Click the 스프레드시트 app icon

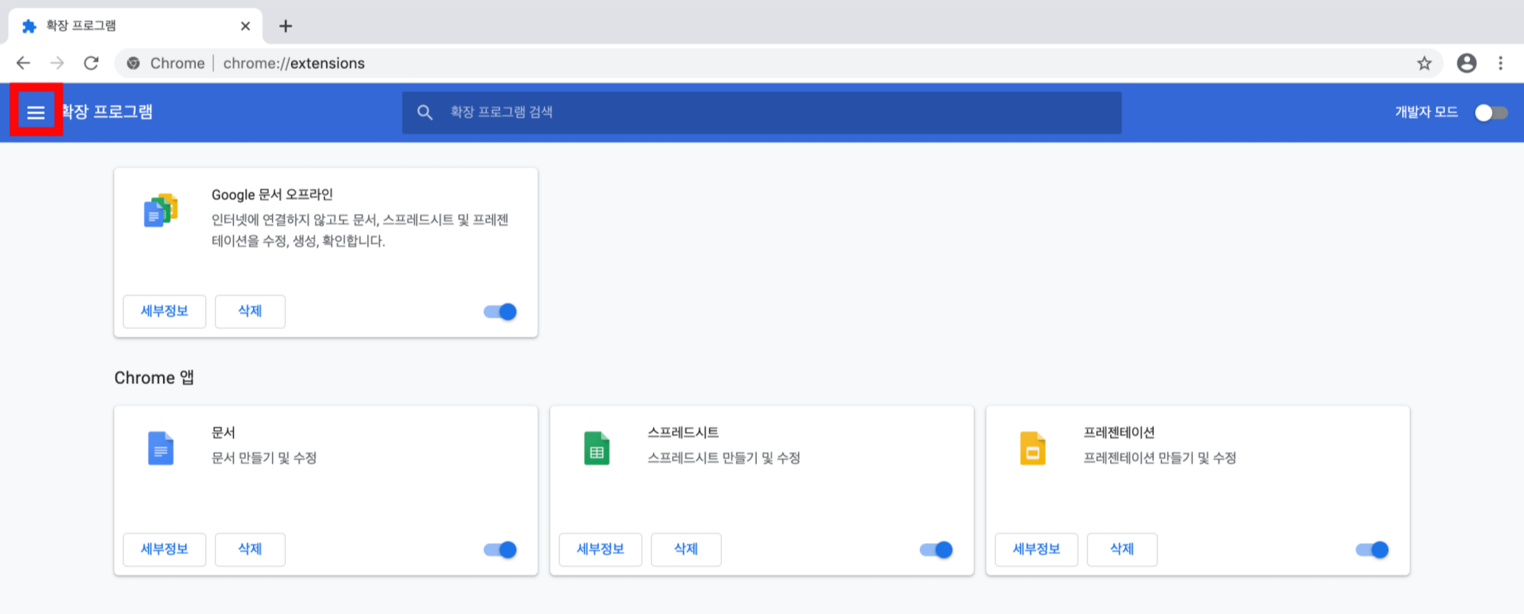[597, 448]
